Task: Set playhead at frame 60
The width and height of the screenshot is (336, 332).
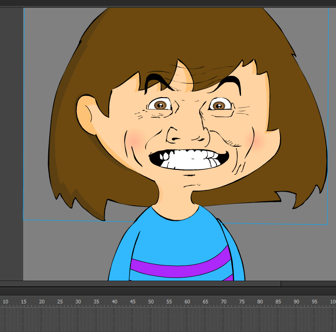Action: point(187,302)
